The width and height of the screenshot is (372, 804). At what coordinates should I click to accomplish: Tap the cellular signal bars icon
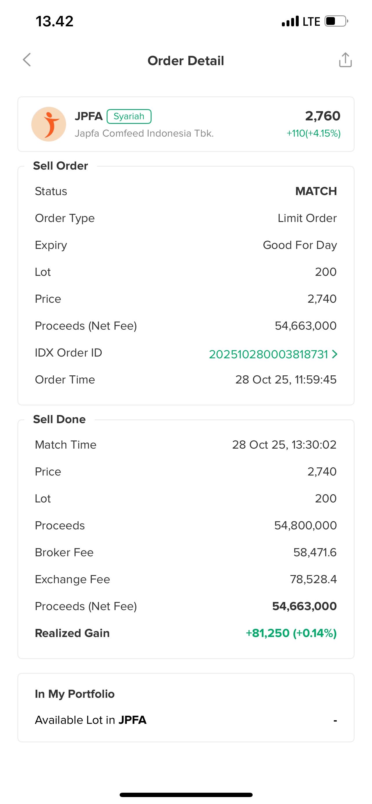pos(290,21)
